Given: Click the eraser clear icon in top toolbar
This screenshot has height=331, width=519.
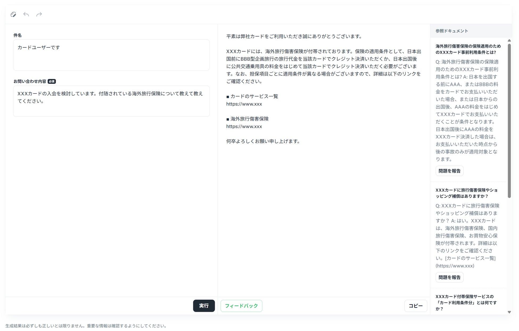Looking at the screenshot, I should click(13, 14).
